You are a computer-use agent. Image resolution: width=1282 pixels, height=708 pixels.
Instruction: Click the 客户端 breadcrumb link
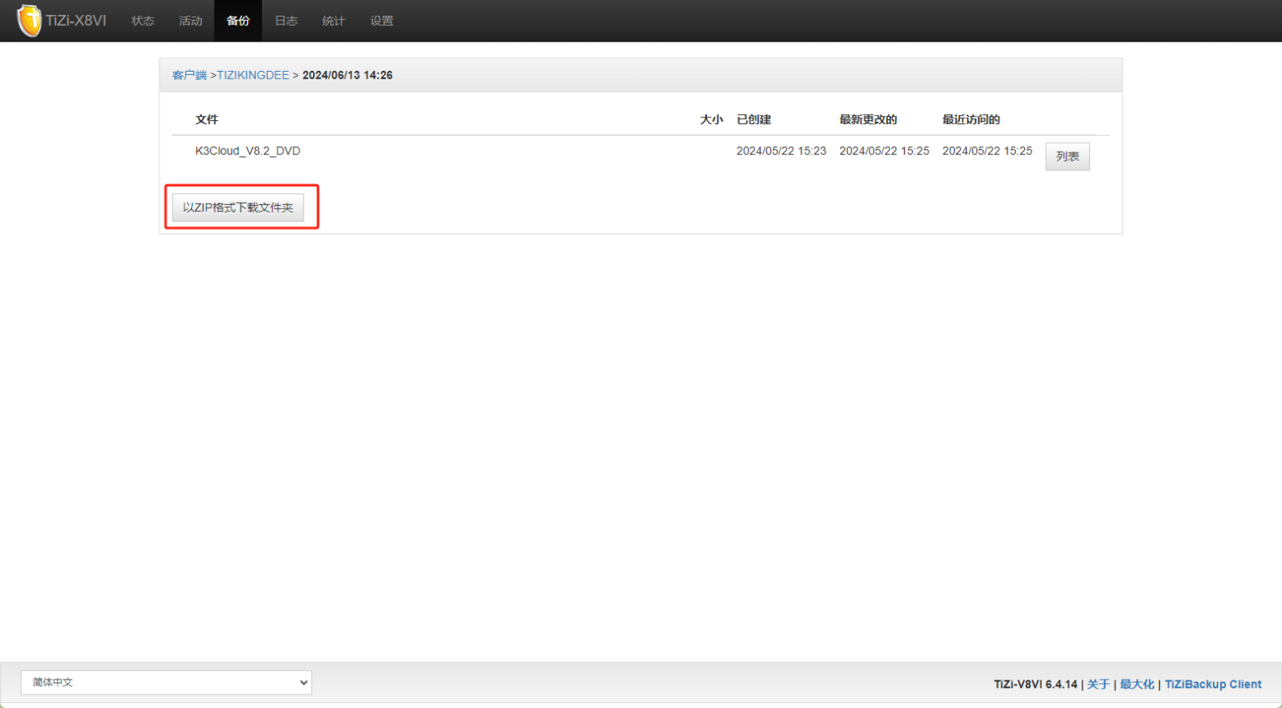pyautogui.click(x=189, y=75)
